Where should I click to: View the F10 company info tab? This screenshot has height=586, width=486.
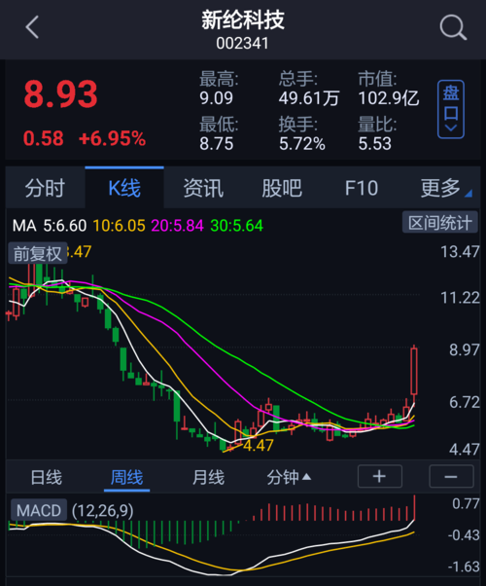(x=362, y=188)
